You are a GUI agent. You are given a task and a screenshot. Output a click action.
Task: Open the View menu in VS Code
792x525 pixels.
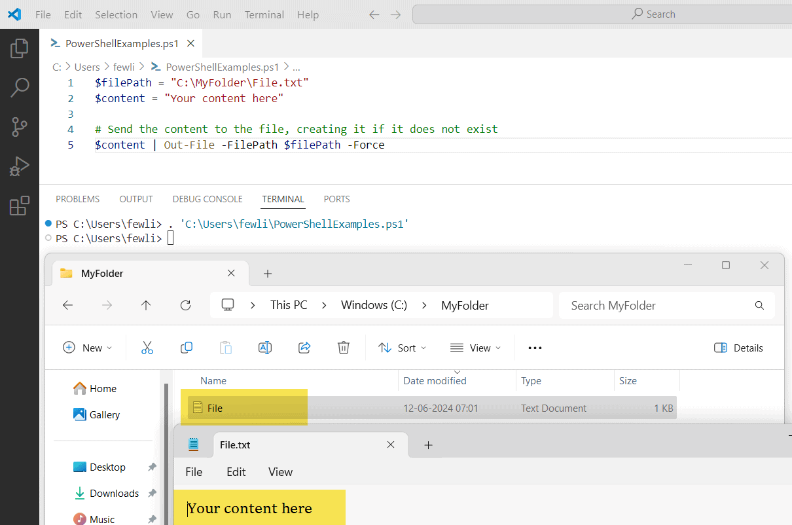pyautogui.click(x=162, y=14)
